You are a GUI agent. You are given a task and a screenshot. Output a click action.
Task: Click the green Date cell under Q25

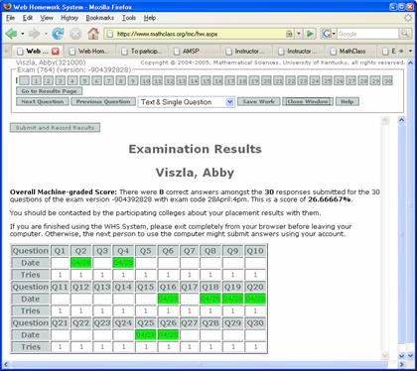point(145,335)
